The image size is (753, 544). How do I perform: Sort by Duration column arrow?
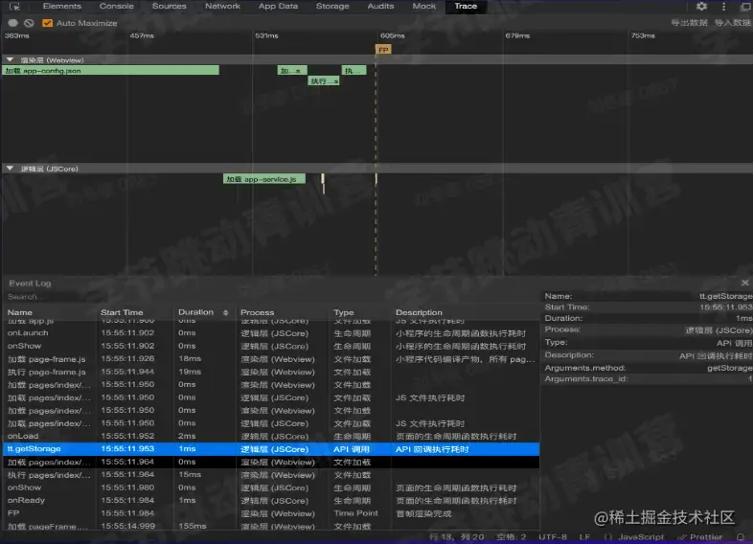(226, 312)
